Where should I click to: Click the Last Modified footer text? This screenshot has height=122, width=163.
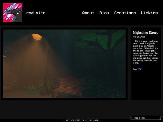(81, 120)
